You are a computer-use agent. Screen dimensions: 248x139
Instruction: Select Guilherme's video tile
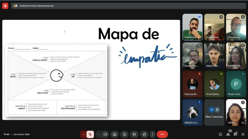[x=192, y=27]
